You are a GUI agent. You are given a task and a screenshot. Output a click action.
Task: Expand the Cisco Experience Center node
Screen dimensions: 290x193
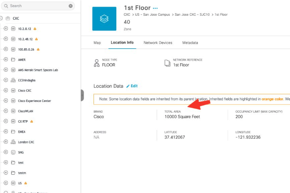(6, 101)
